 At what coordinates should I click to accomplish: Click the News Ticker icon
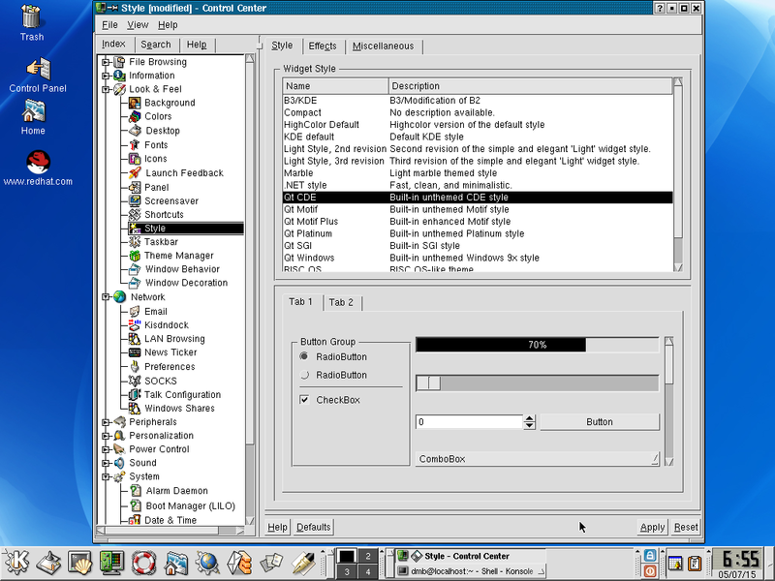point(135,352)
